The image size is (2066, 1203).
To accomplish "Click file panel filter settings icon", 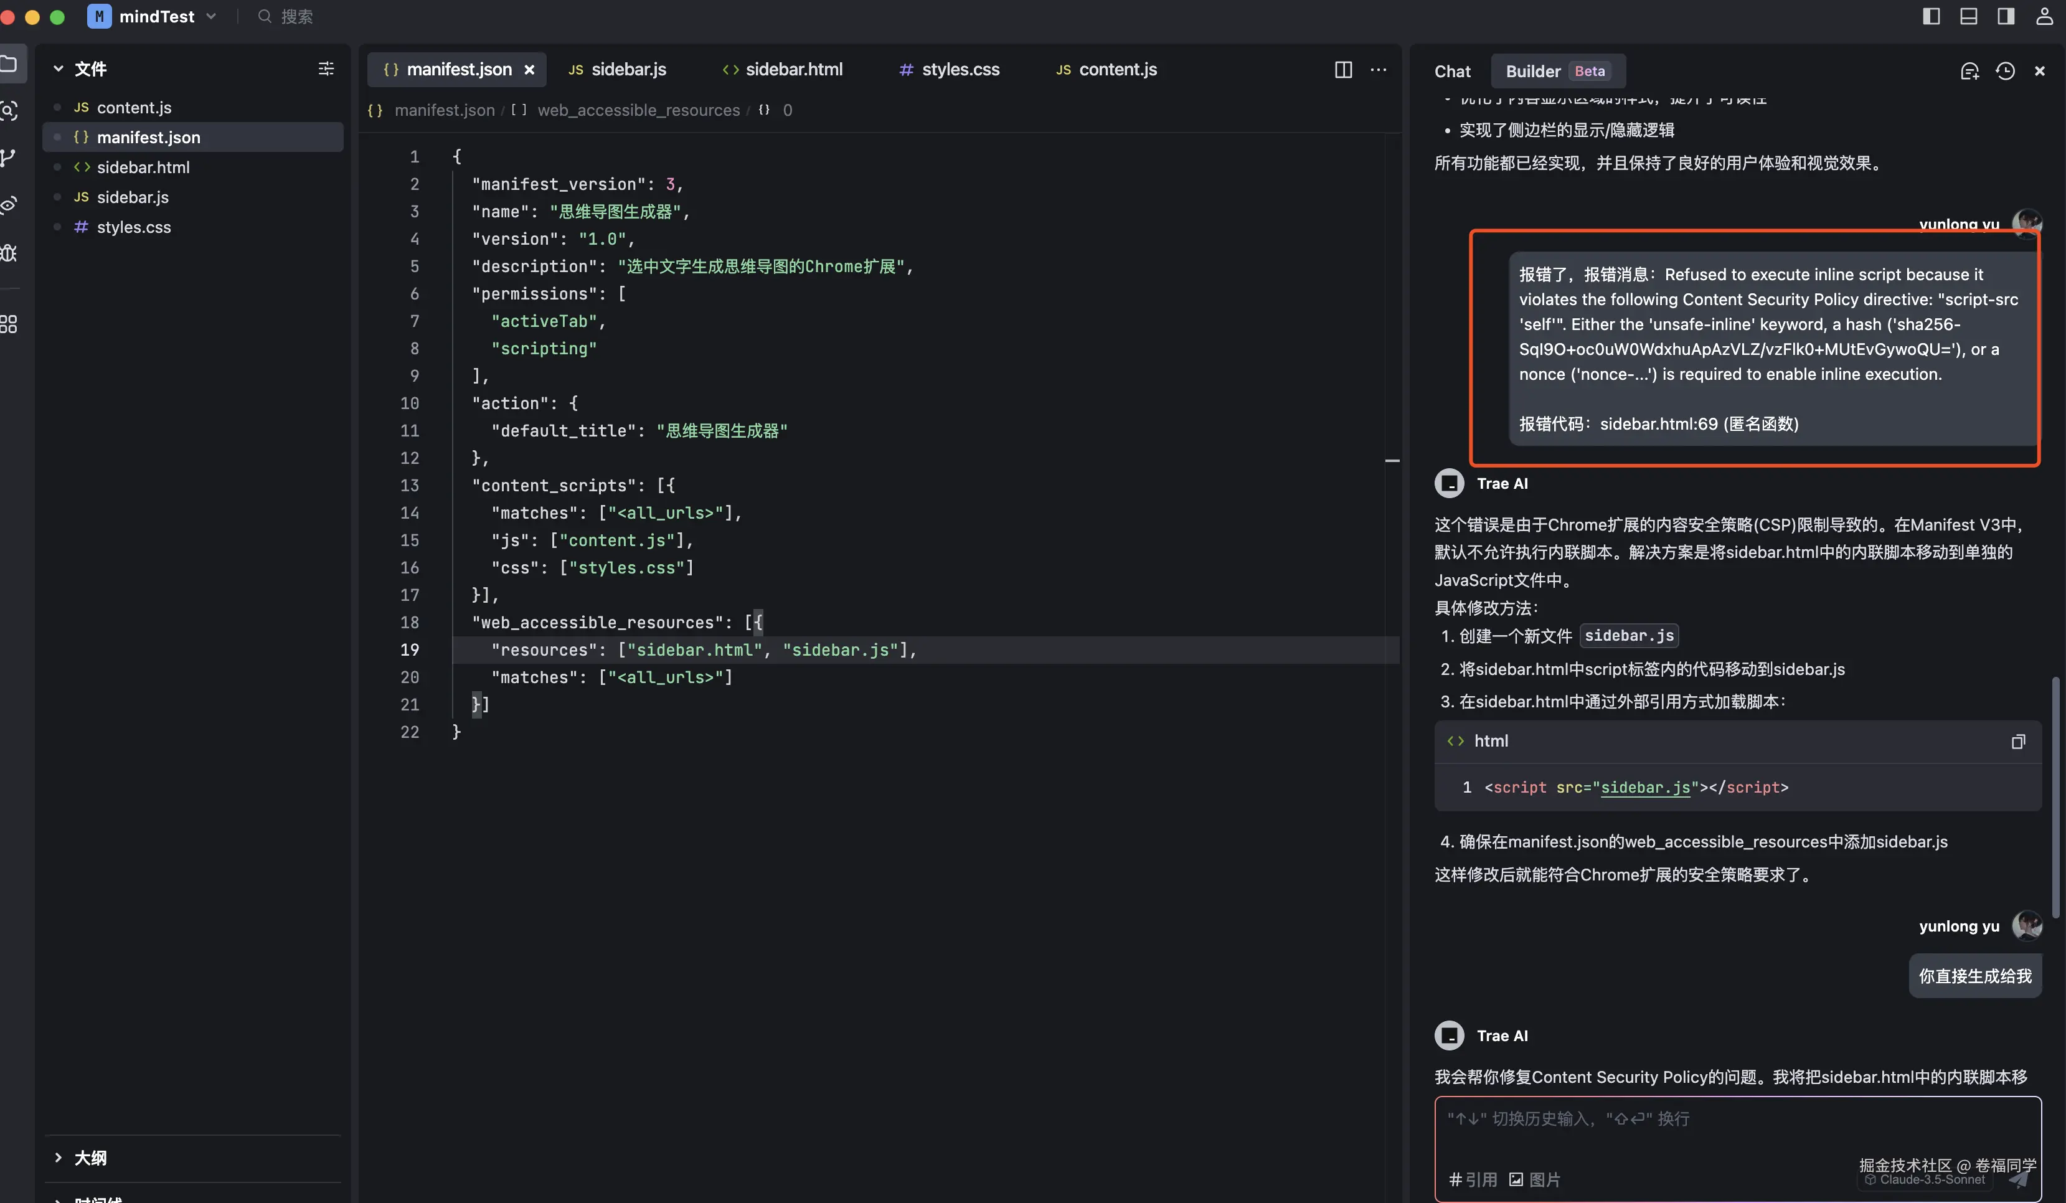I will [x=326, y=69].
